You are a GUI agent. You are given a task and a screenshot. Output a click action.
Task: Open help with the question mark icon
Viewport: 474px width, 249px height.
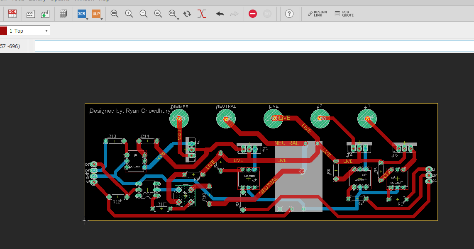[x=289, y=14]
